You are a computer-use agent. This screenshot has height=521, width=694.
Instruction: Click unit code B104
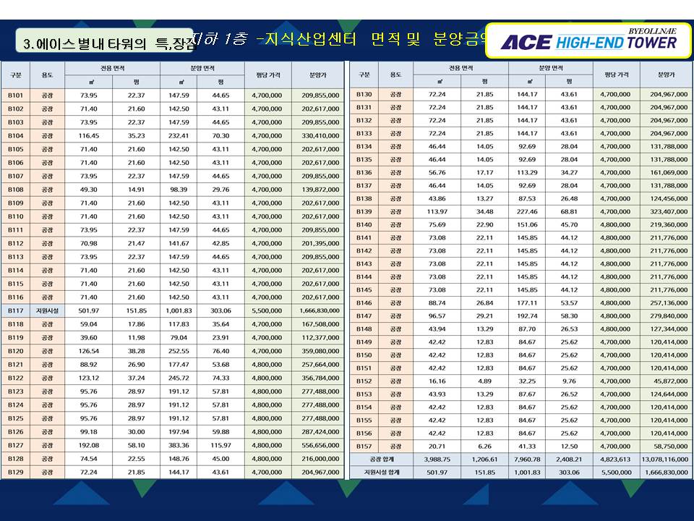pyautogui.click(x=15, y=135)
